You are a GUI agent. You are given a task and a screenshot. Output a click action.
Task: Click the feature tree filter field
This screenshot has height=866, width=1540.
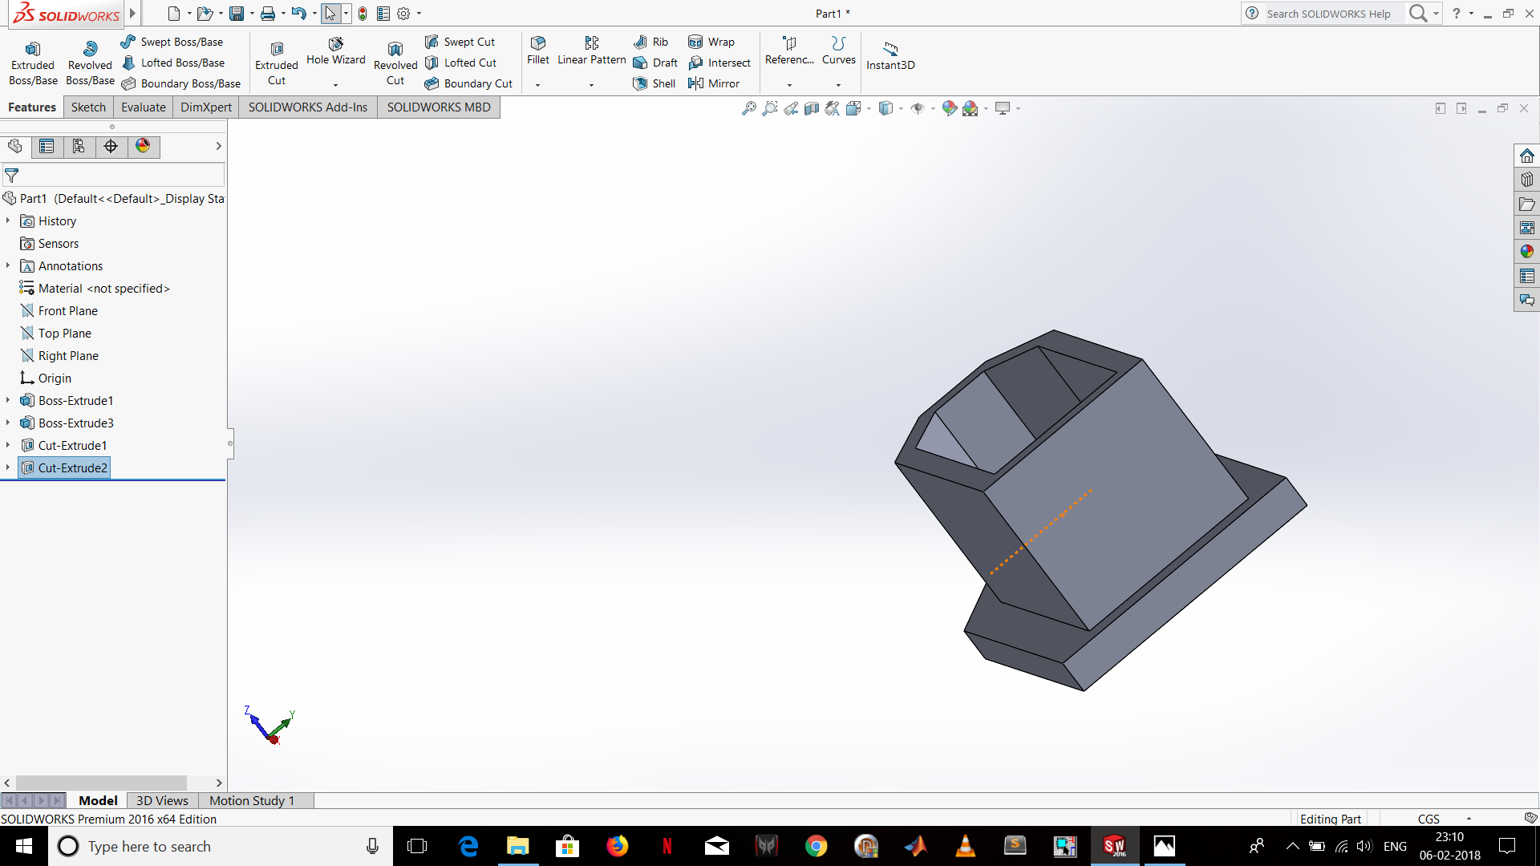click(x=113, y=175)
